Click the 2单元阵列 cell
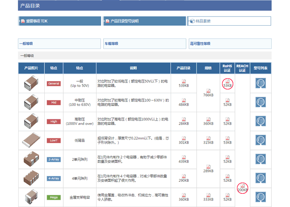The width and height of the screenshot is (290, 207). pyautogui.click(x=80, y=159)
